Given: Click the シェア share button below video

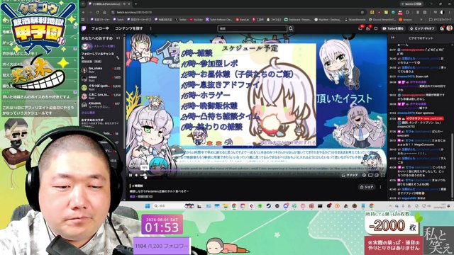Looking at the screenshot, I should [367, 187].
